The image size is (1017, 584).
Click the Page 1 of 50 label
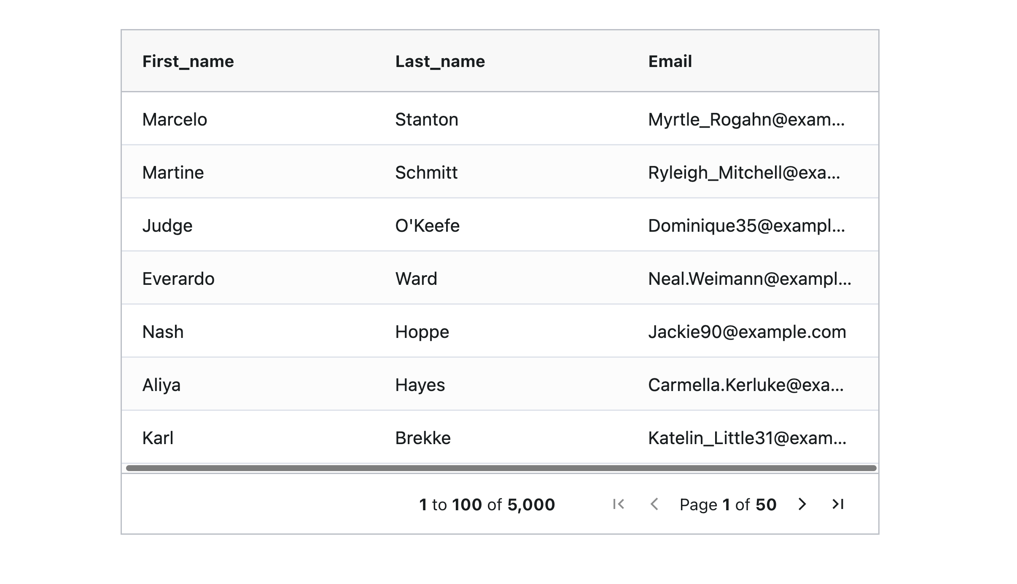728,505
